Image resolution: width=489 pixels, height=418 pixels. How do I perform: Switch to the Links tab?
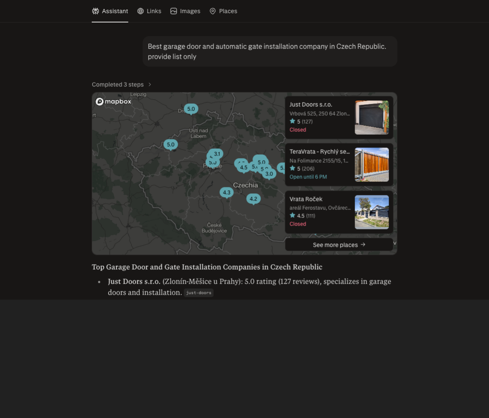[x=149, y=11]
